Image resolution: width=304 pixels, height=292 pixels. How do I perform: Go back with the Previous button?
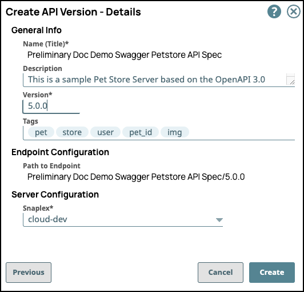coord(29,273)
